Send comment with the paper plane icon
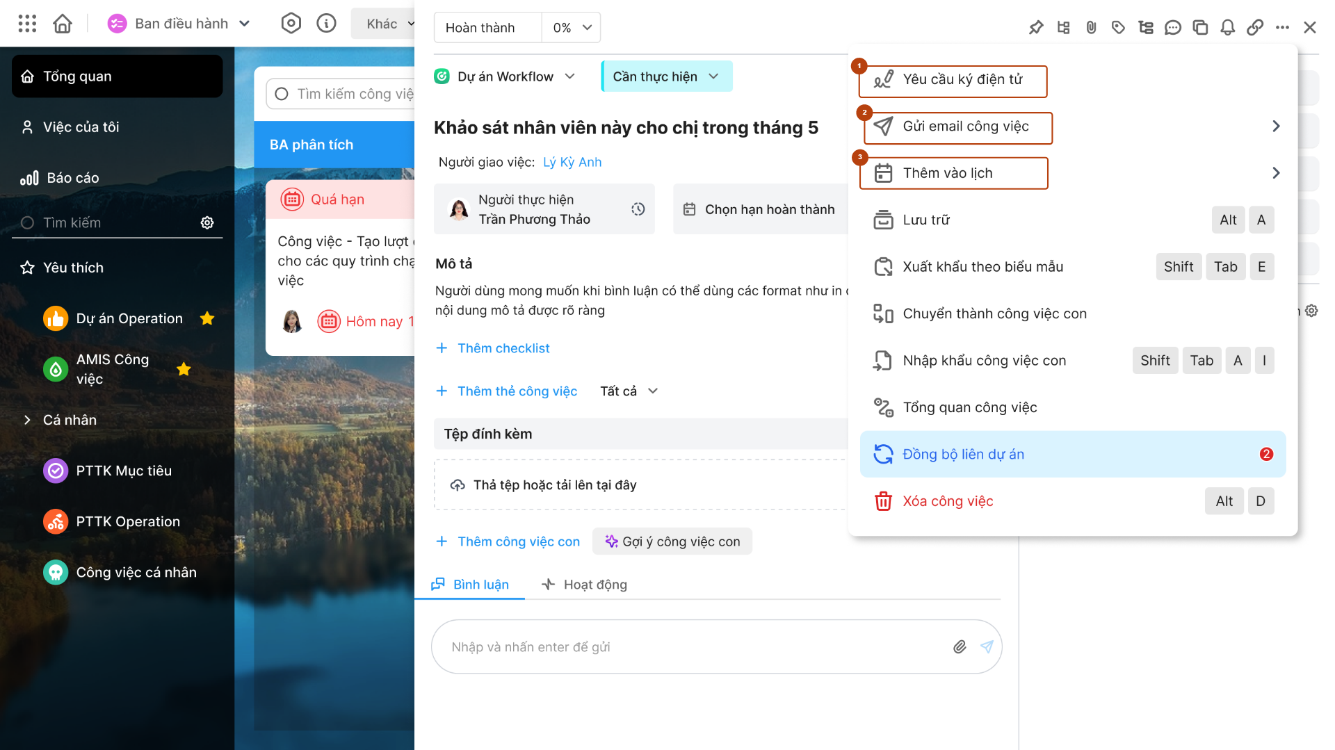The image size is (1335, 750). click(987, 647)
